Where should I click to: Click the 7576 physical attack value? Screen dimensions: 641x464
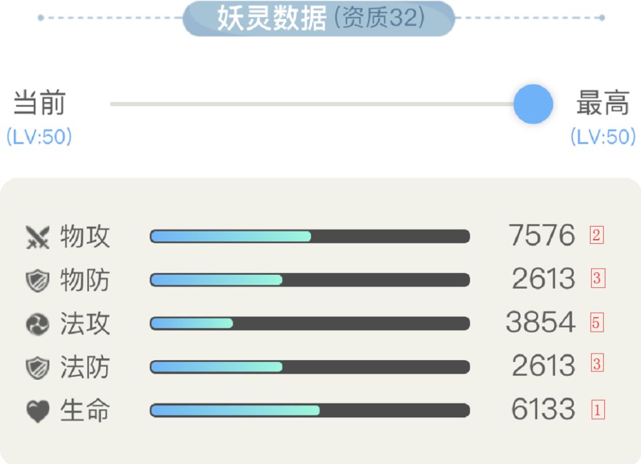[x=542, y=236]
